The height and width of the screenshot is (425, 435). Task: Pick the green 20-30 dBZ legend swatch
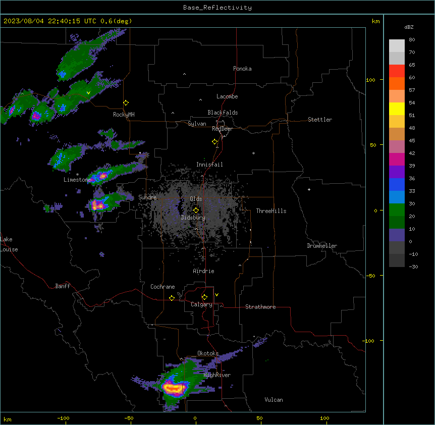click(397, 210)
